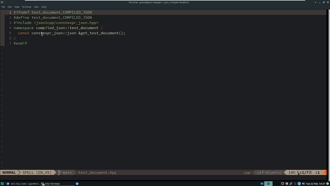
Task: Click compiled_json::test_document namespace name
Action: coord(67,28)
